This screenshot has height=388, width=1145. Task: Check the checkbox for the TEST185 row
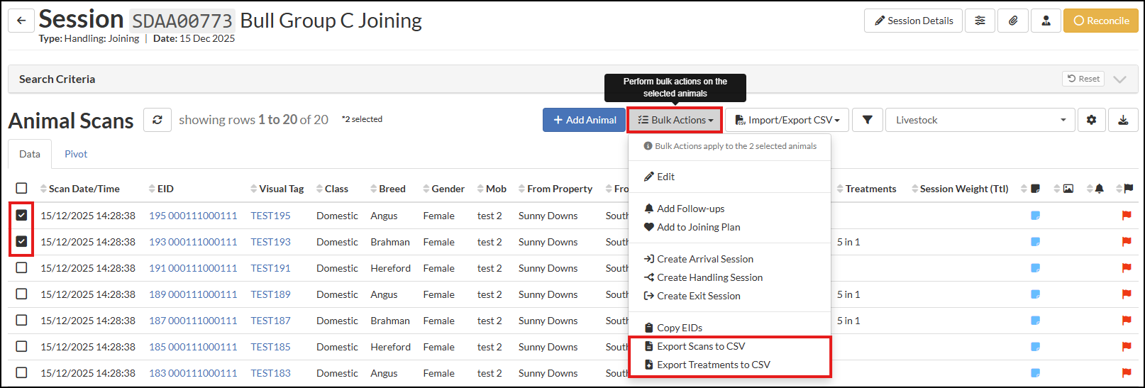coord(21,346)
